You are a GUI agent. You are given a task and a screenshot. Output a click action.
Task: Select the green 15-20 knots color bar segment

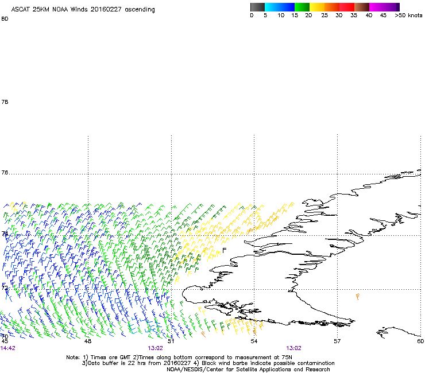tap(302, 7)
